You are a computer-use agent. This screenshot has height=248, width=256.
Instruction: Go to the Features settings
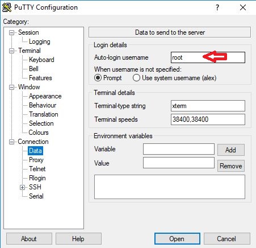(x=40, y=78)
